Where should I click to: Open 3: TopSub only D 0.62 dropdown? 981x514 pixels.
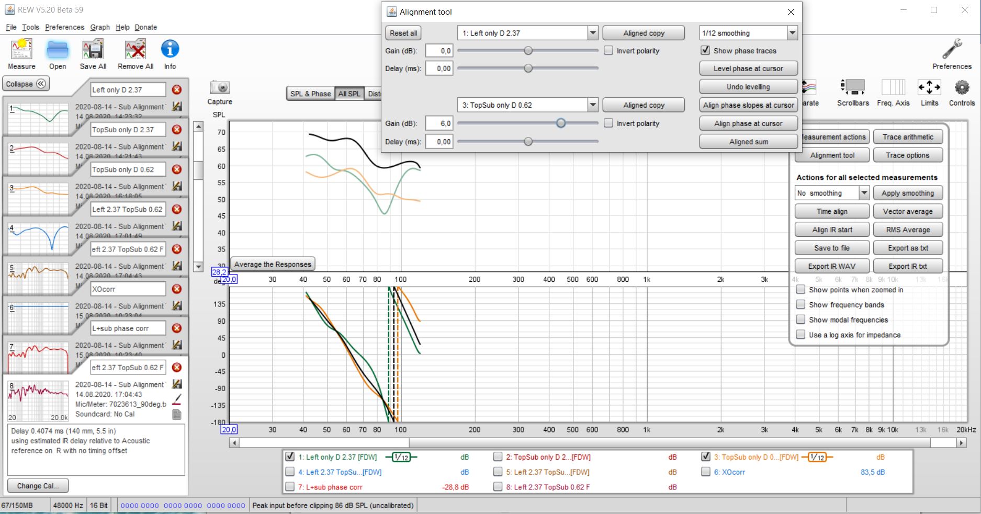(x=592, y=105)
